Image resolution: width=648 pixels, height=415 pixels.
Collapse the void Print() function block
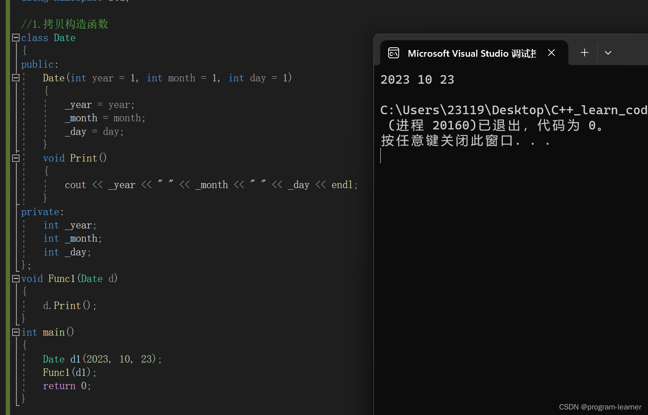coord(16,158)
